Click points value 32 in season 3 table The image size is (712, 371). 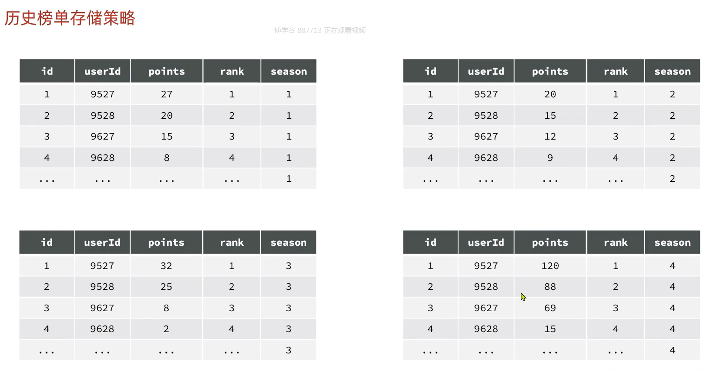tap(166, 266)
